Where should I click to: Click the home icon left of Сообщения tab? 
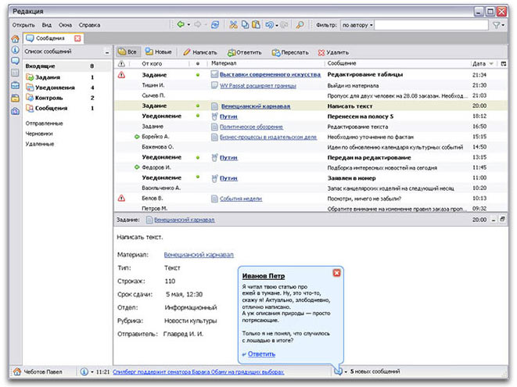pyautogui.click(x=15, y=38)
